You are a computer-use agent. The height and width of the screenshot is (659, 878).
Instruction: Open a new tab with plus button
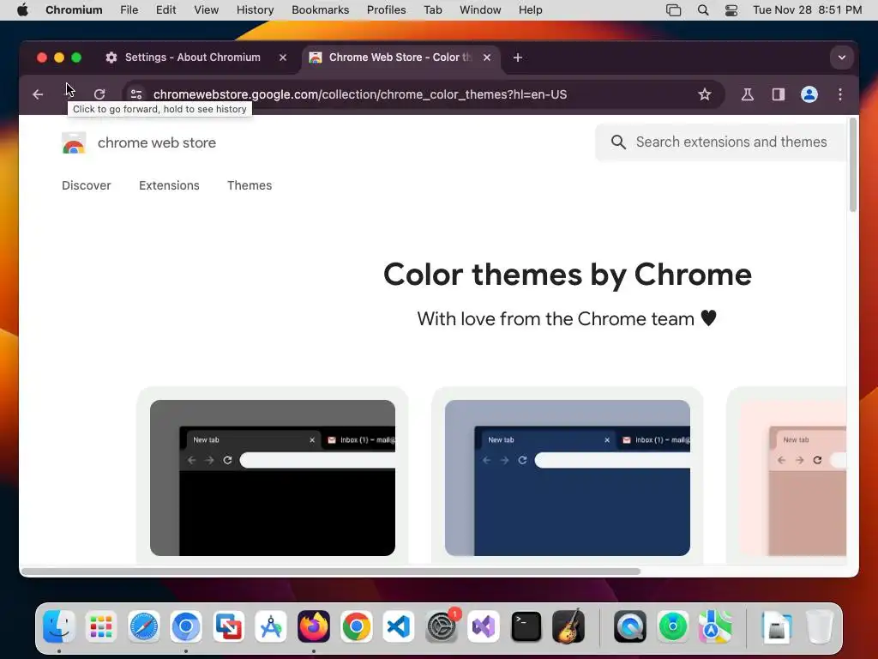click(x=517, y=57)
